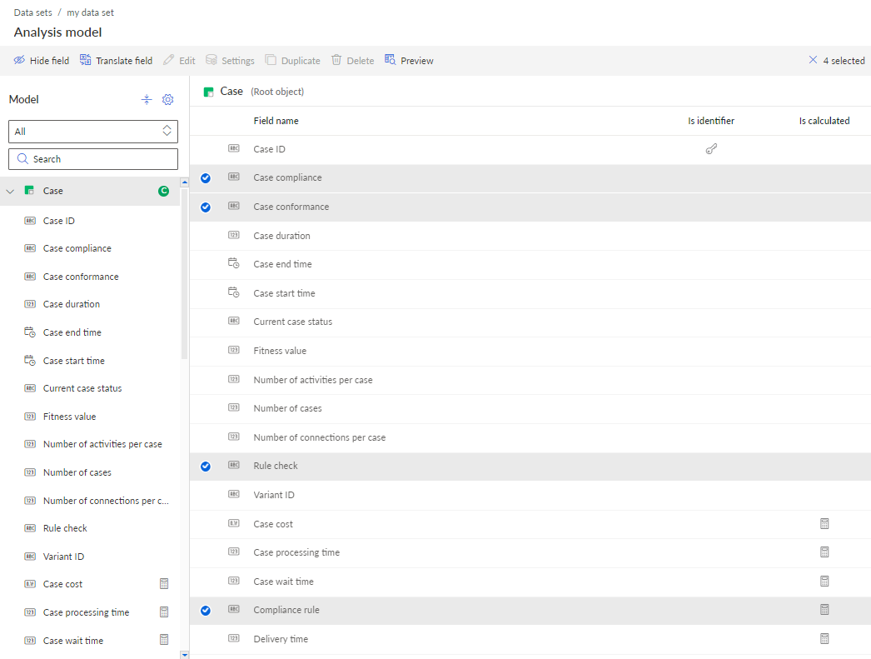Uncheck the Rule check row checkbox
871x659 pixels.
206,467
